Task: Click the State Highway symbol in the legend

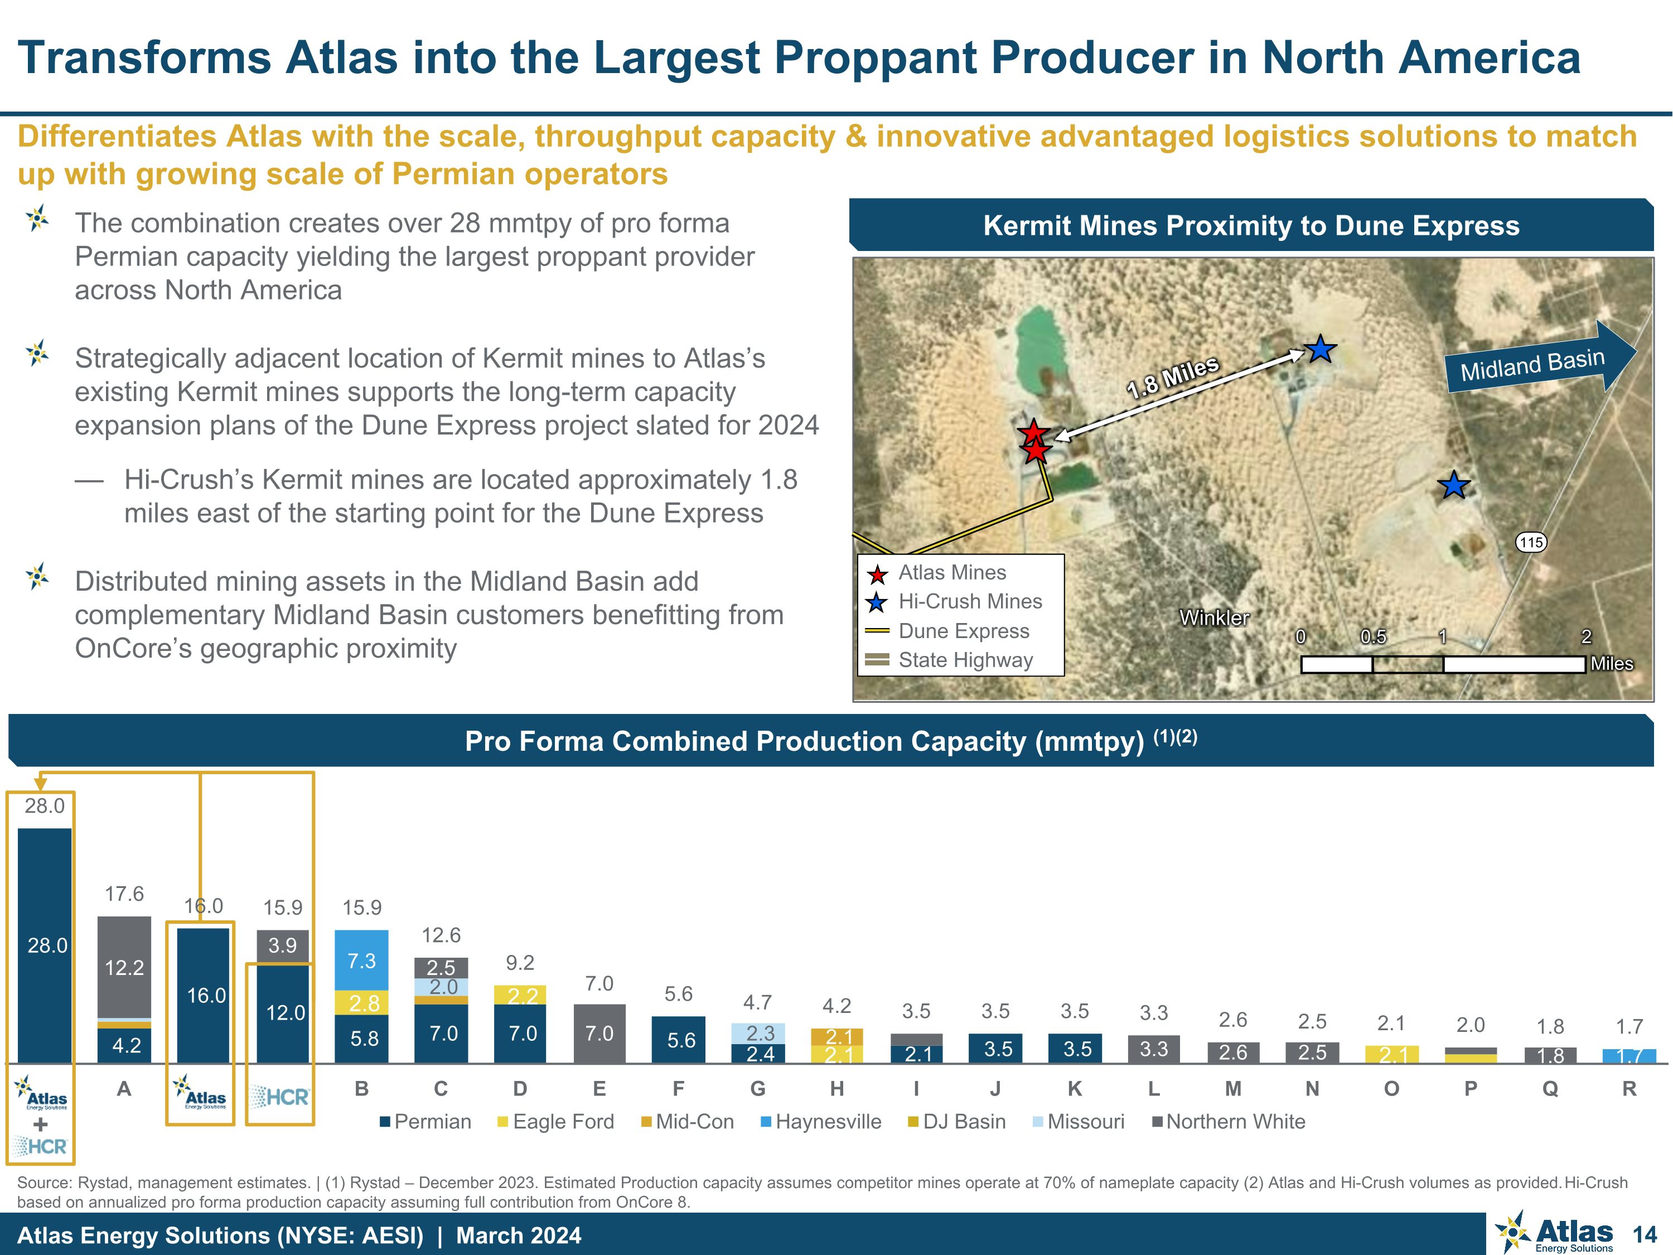Action: [x=877, y=660]
